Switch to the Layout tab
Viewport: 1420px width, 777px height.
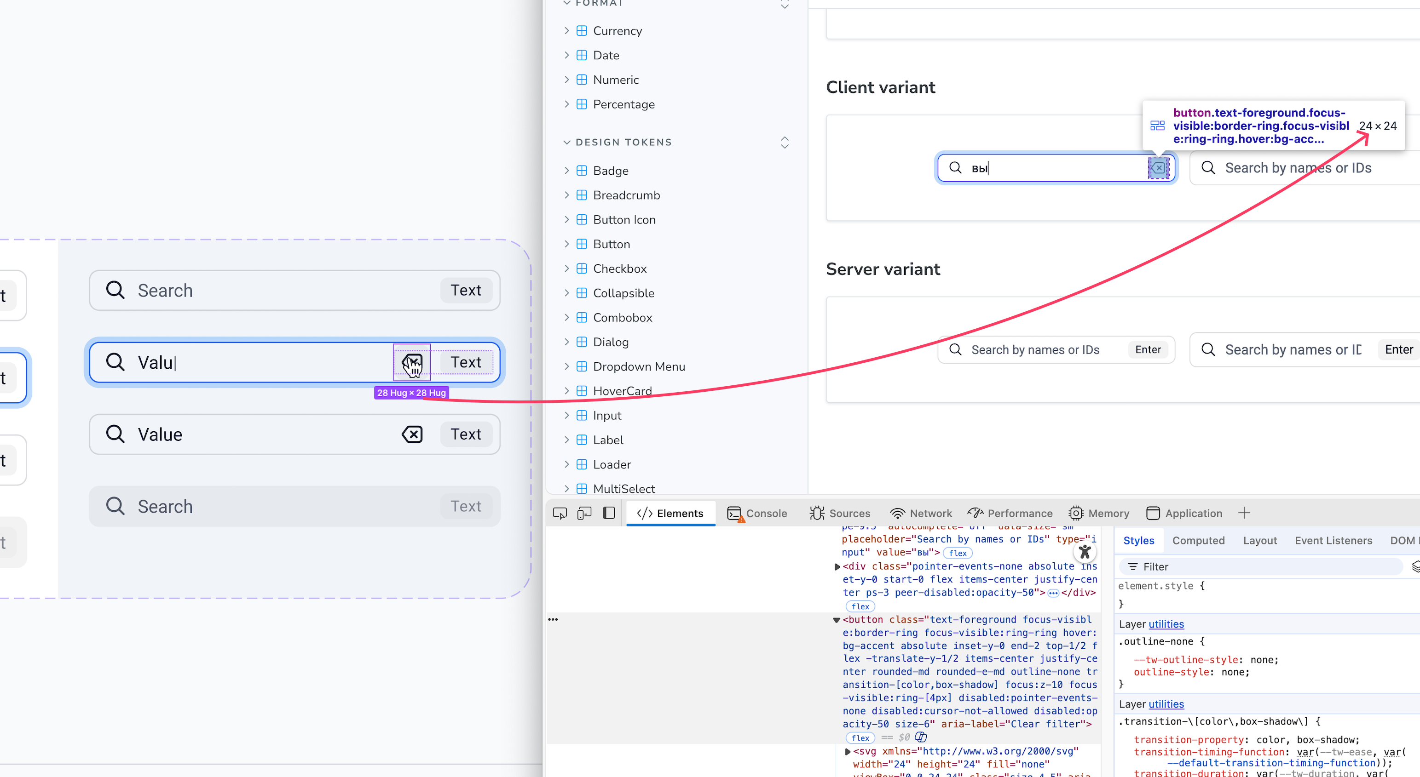pyautogui.click(x=1259, y=541)
